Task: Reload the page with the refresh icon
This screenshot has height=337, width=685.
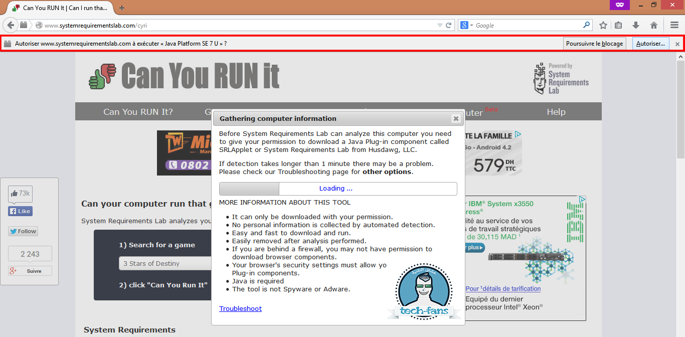Action: point(449,25)
